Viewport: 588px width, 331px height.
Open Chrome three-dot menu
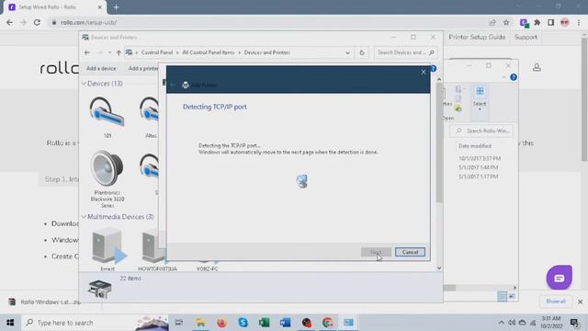tap(579, 22)
